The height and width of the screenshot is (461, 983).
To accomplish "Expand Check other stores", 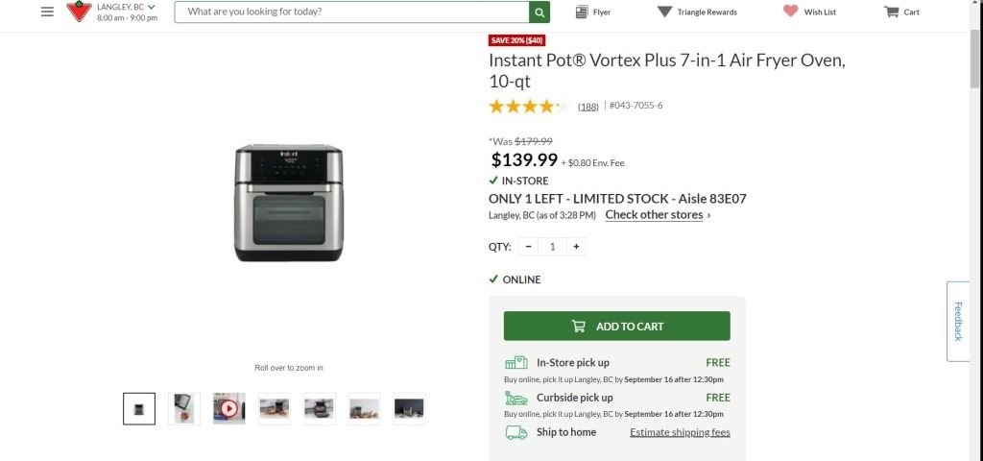I will (658, 215).
